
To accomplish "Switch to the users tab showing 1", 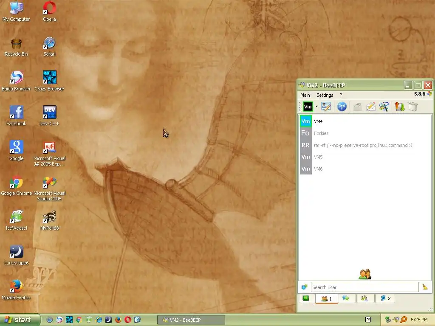I will tap(326, 298).
